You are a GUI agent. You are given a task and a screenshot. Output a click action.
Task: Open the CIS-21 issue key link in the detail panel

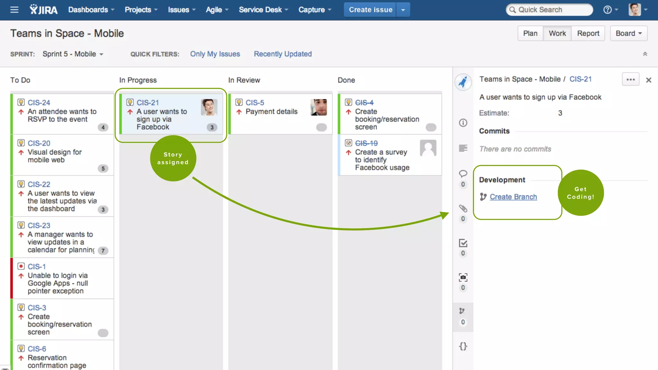(x=580, y=79)
